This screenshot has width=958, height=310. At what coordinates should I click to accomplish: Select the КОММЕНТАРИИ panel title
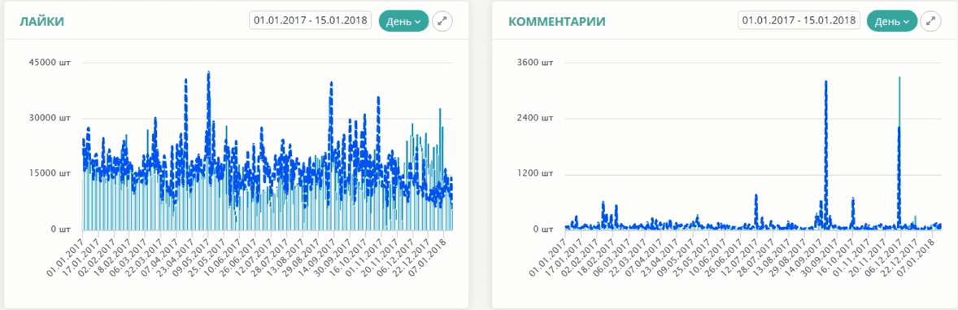click(557, 22)
